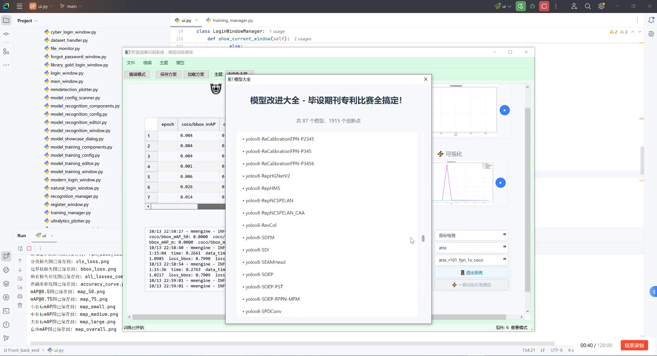
Task: Open the 模型 menu in training window
Action: (180, 63)
